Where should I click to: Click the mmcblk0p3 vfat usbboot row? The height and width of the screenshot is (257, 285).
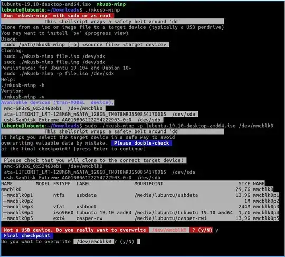(x=140, y=207)
